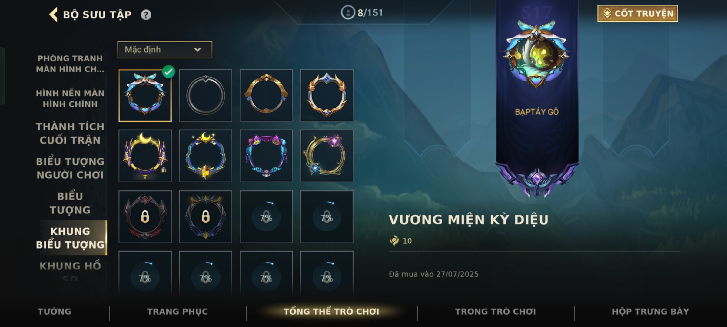The image size is (727, 327).
Task: Open the Trang Phục tab
Action: pos(178,312)
